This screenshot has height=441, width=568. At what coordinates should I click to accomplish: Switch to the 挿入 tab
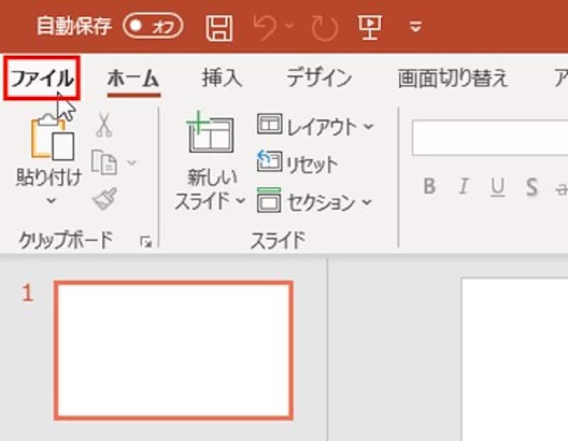221,78
